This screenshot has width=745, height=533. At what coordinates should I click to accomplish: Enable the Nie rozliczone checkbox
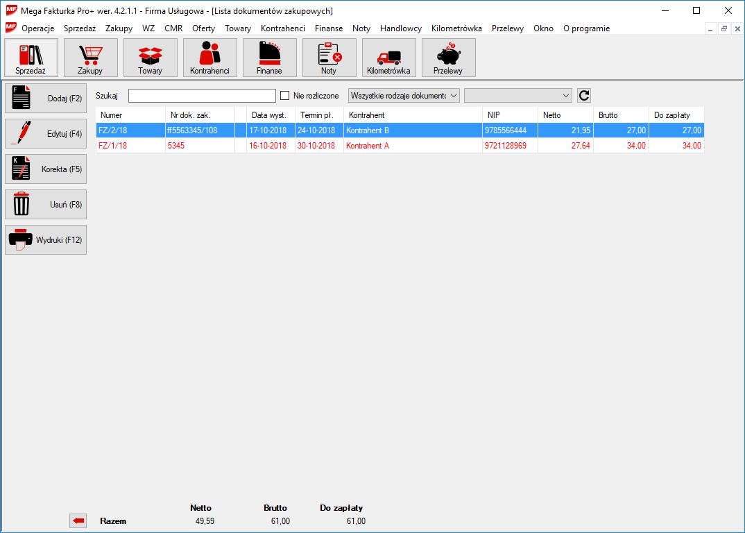tap(284, 96)
